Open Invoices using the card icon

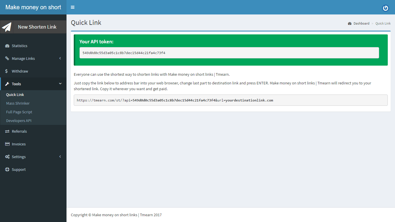(x=7, y=144)
